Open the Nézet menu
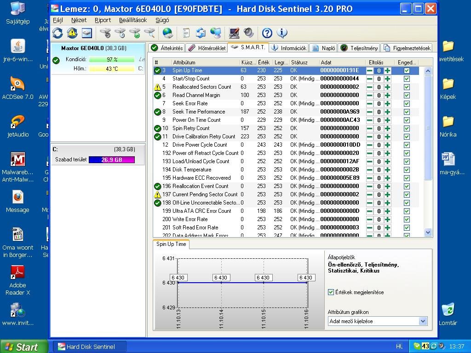Image resolution: width=471 pixels, height=353 pixels. (x=79, y=20)
